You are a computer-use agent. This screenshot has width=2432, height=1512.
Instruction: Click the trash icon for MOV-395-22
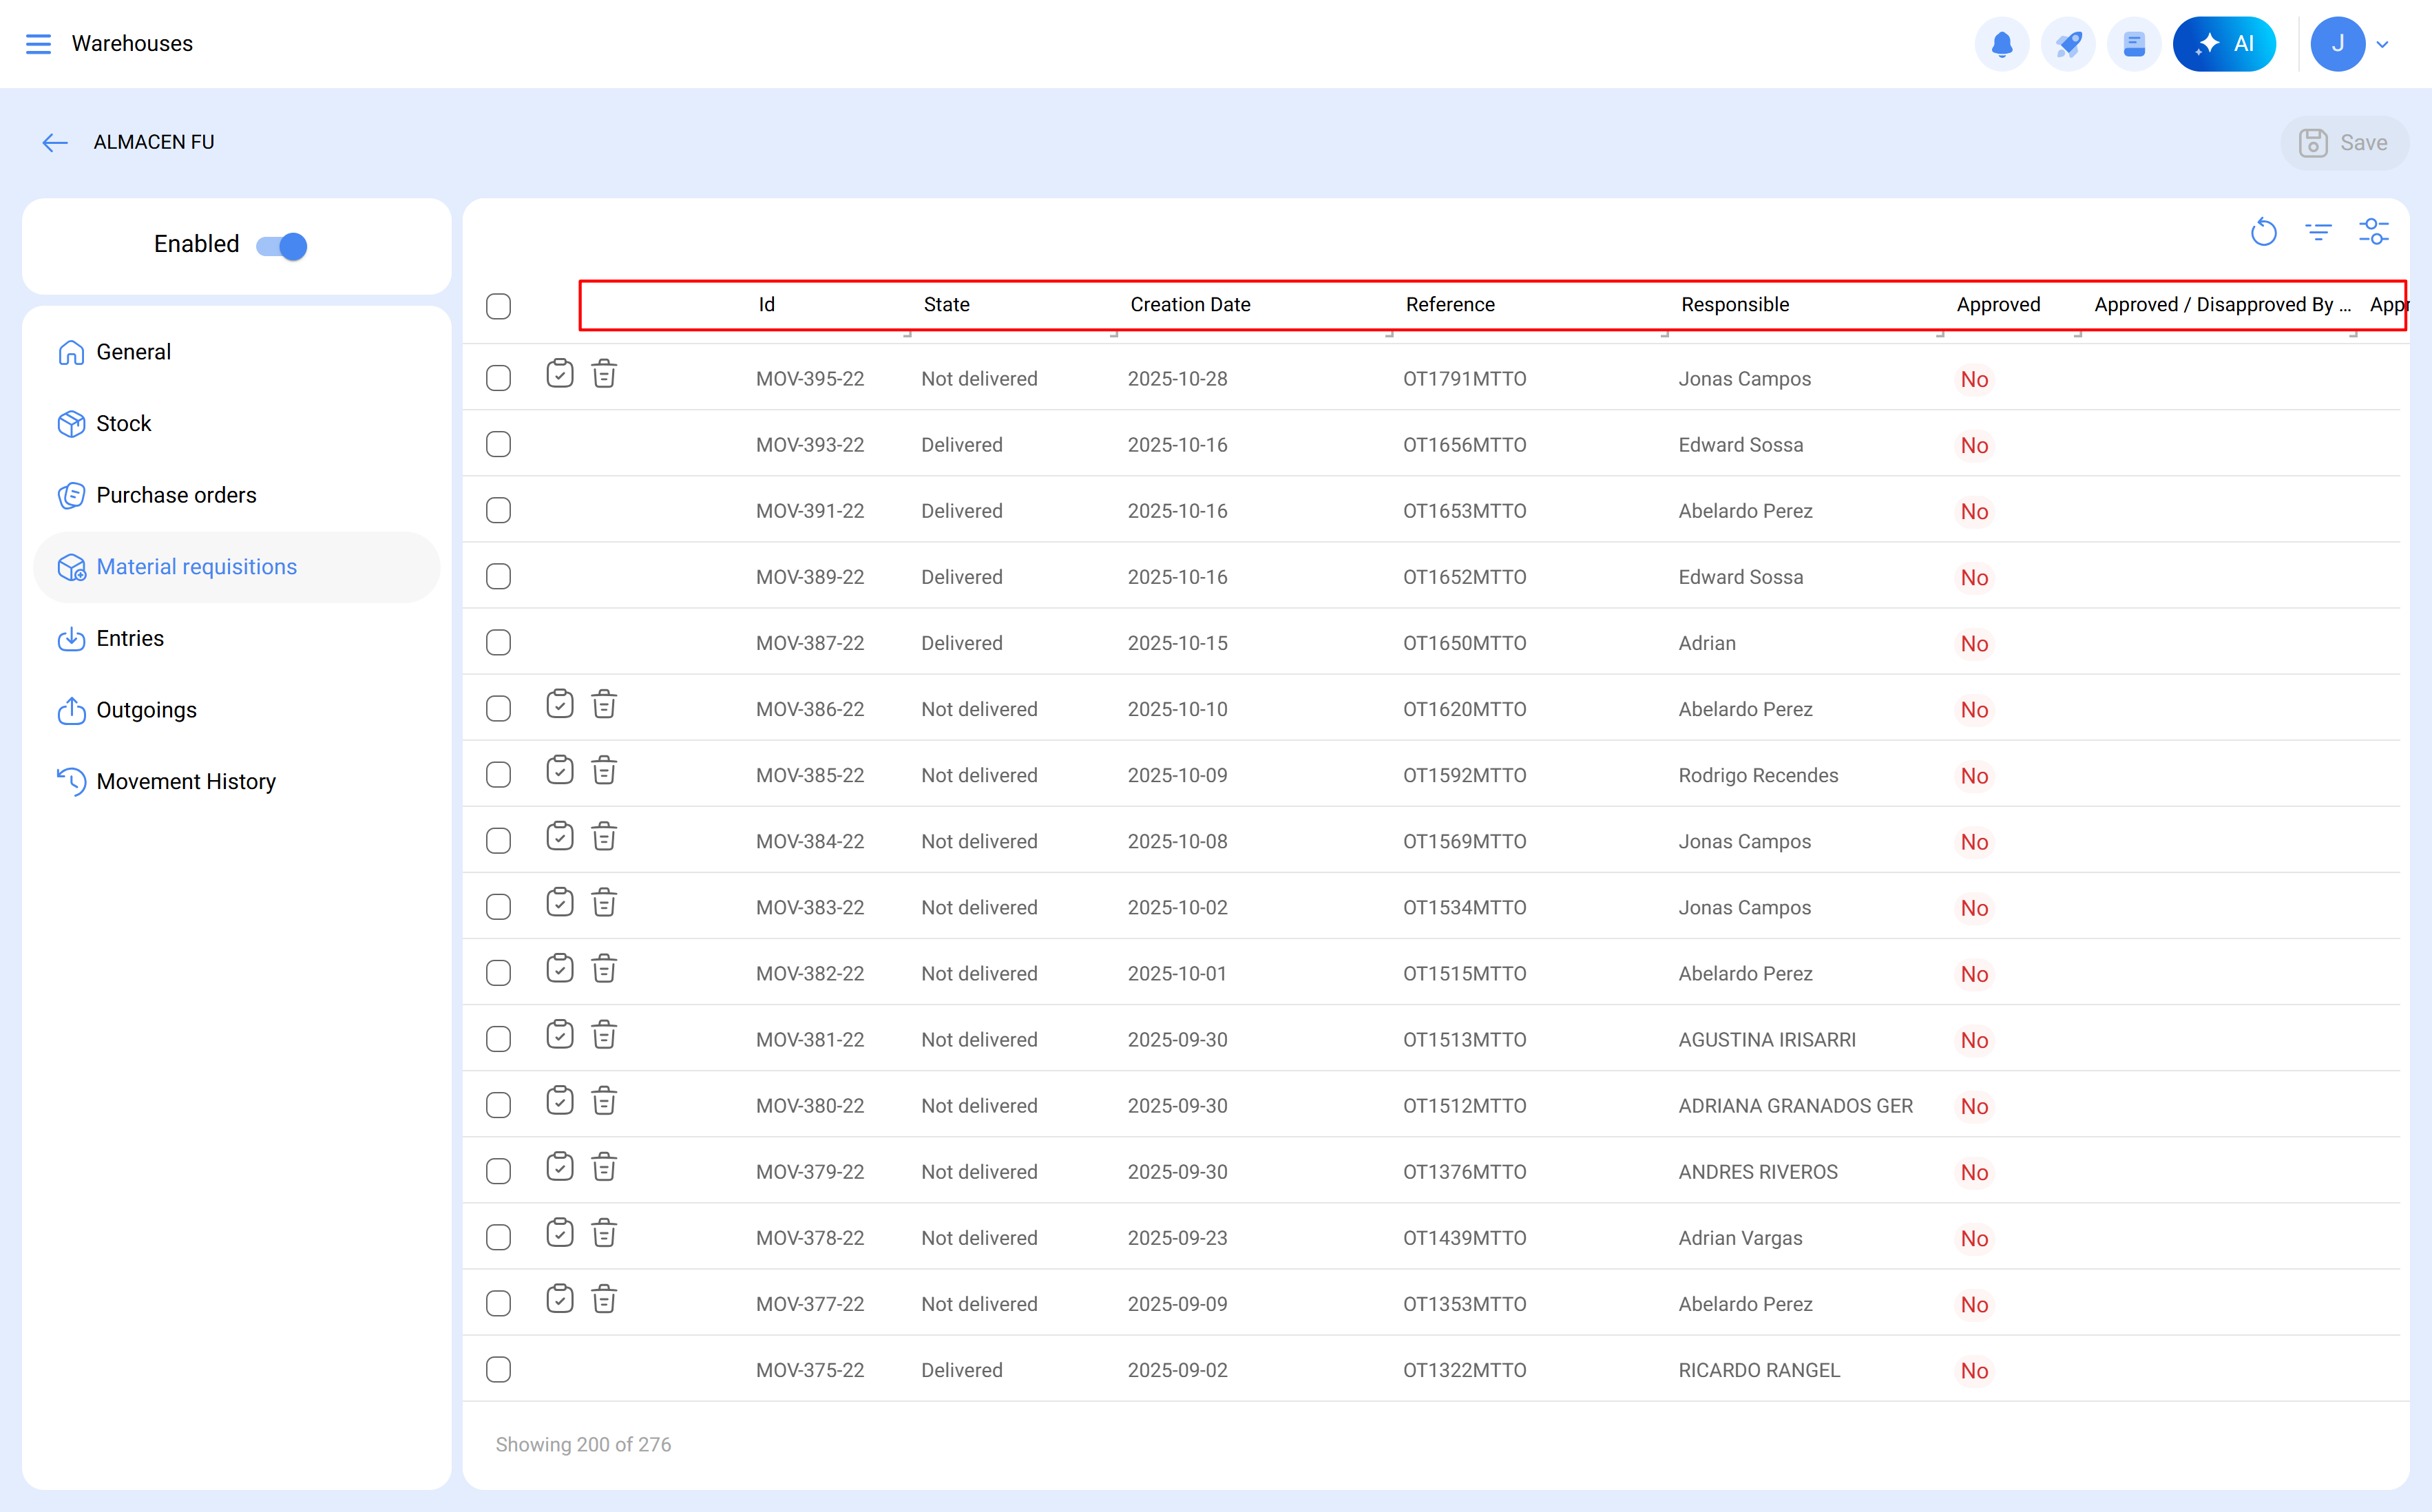(x=604, y=375)
